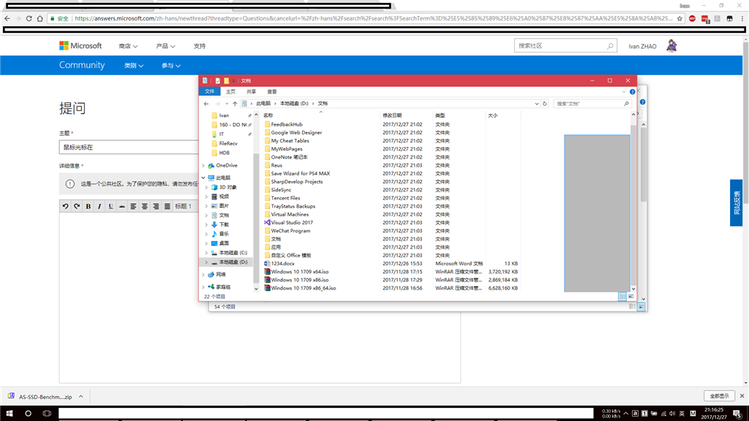Click the Redo icon in the editor toolbar
This screenshot has width=749, height=421.
[x=77, y=206]
